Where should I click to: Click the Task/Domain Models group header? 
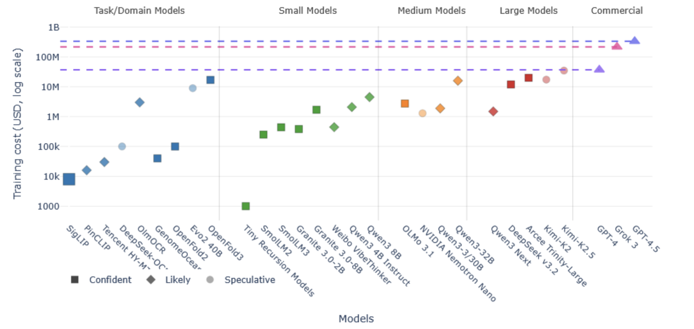pyautogui.click(x=139, y=11)
